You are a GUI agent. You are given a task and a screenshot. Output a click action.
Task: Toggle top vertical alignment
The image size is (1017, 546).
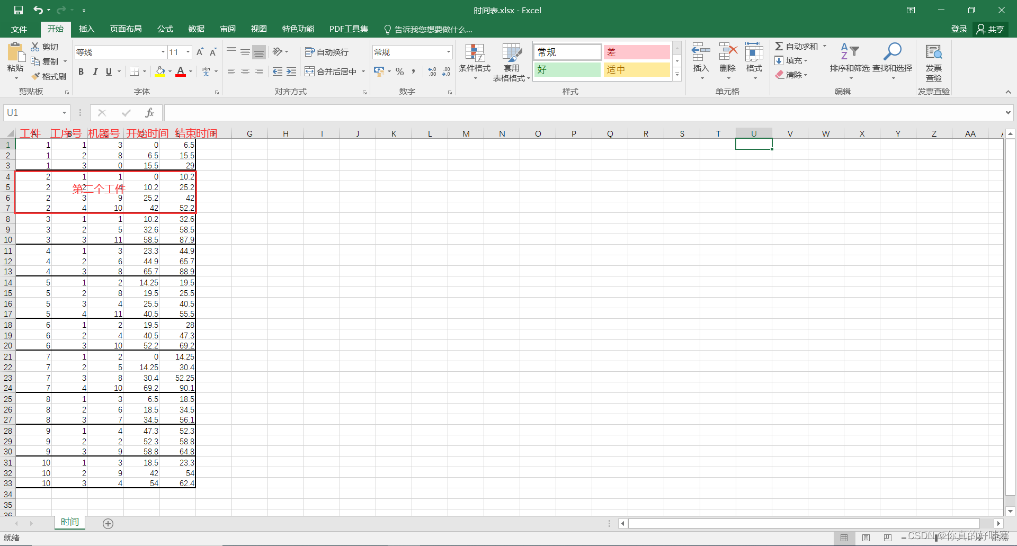pos(231,52)
